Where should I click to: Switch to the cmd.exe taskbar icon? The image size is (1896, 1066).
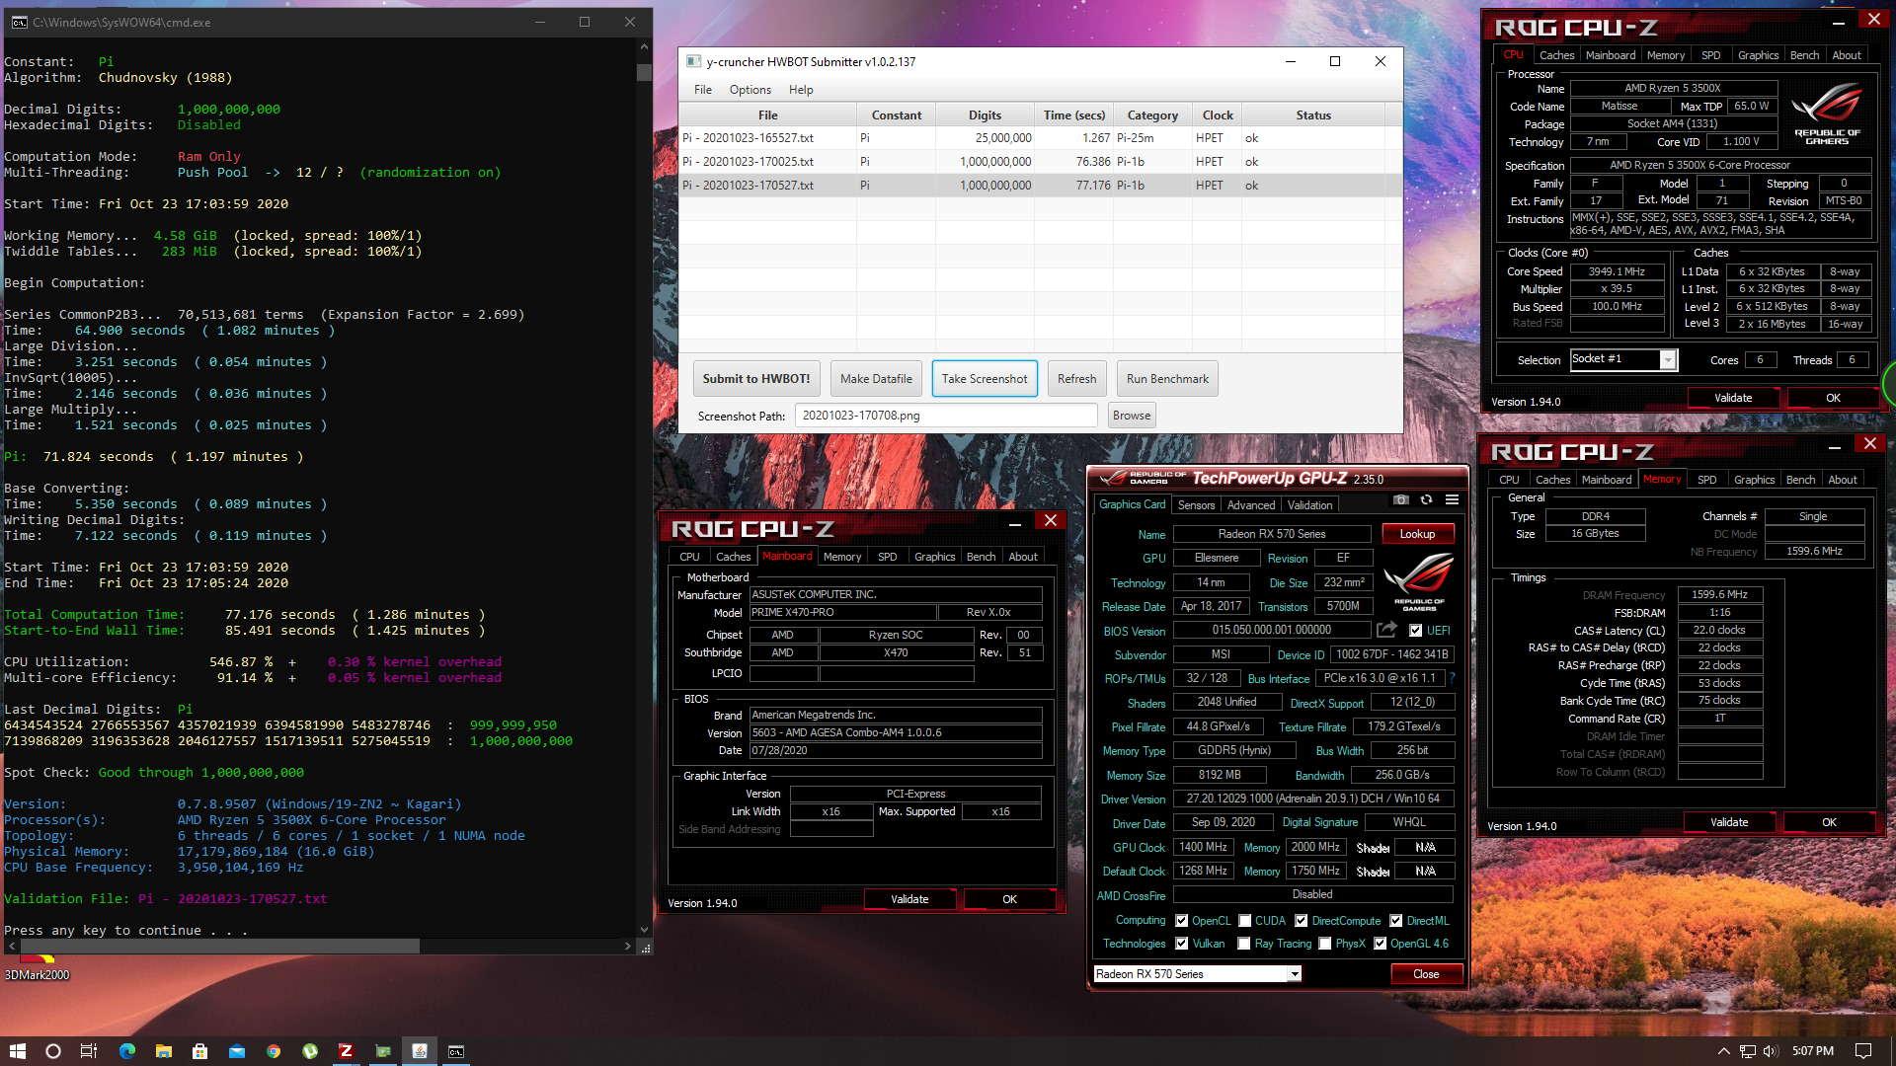click(x=456, y=1051)
